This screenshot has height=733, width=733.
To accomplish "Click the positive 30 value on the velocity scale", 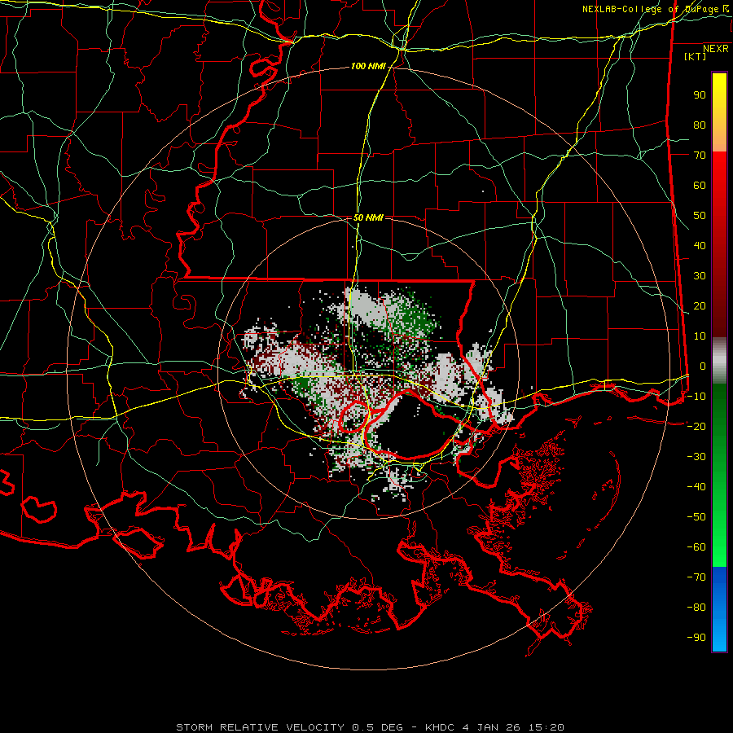I will (700, 276).
